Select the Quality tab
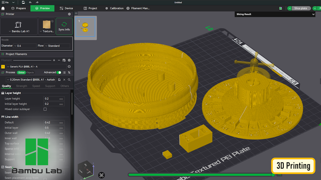This screenshot has height=180, width=321. point(6,86)
